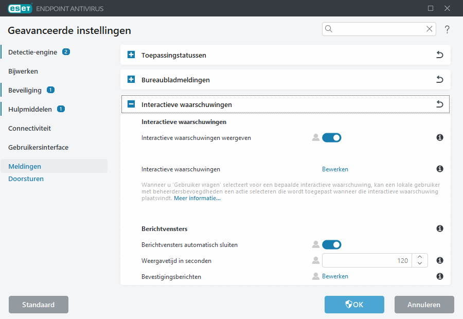This screenshot has width=463, height=319.
Task: Open Meer informatie link
Action: [x=197, y=198]
